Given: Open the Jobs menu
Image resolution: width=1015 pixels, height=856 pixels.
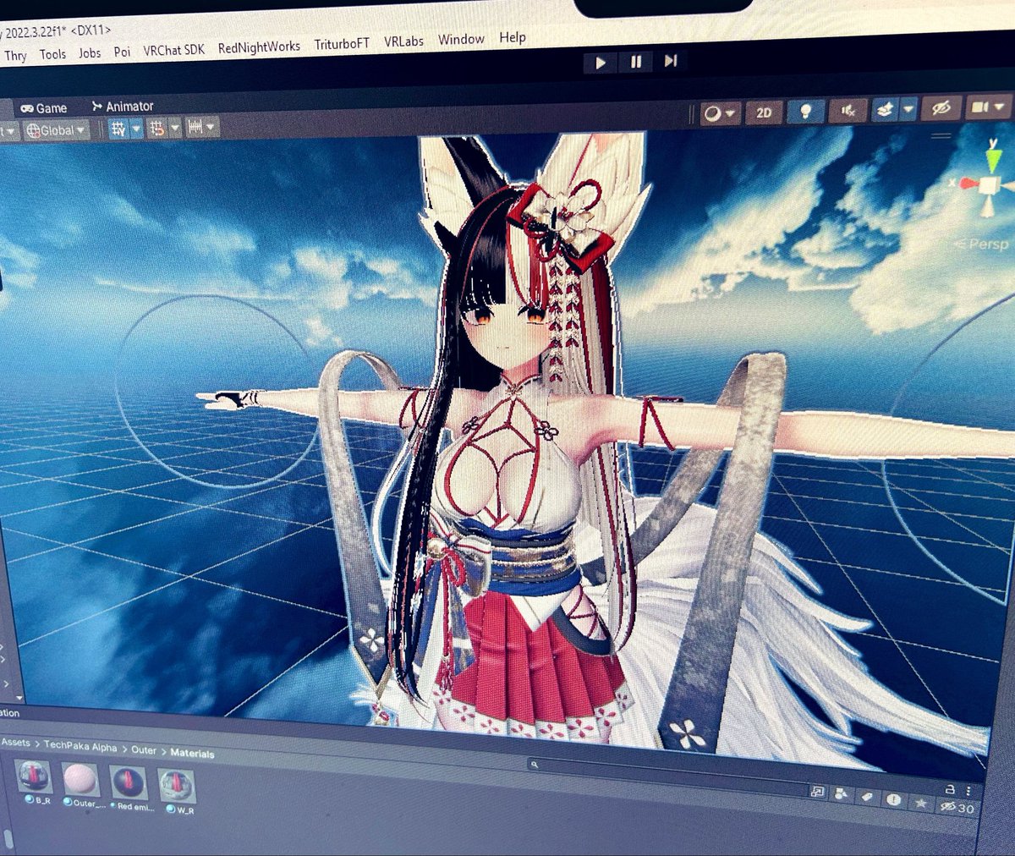Looking at the screenshot, I should point(90,52).
